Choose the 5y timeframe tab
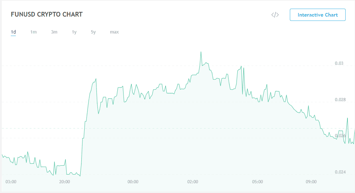The width and height of the screenshot is (355, 193). click(93, 32)
